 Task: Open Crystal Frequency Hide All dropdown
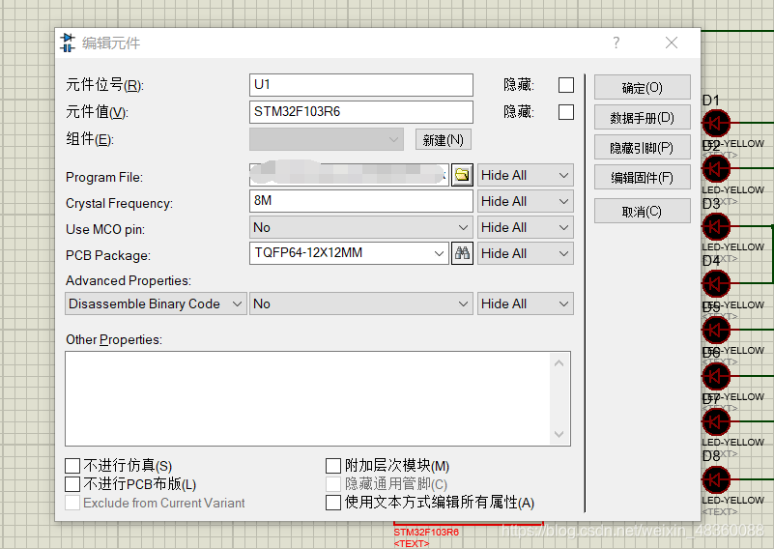click(526, 201)
